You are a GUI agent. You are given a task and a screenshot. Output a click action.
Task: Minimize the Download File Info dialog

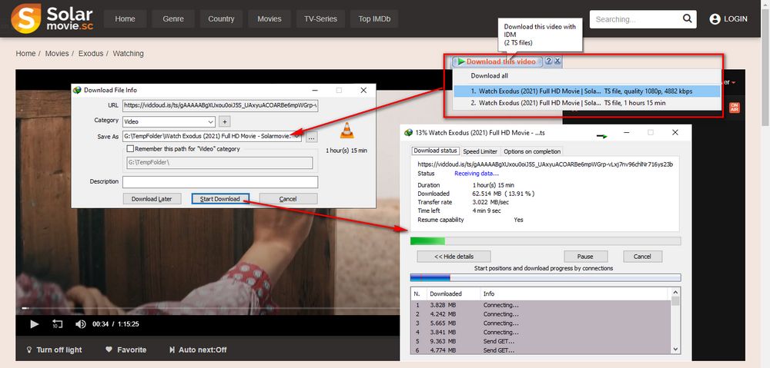tap(315, 90)
